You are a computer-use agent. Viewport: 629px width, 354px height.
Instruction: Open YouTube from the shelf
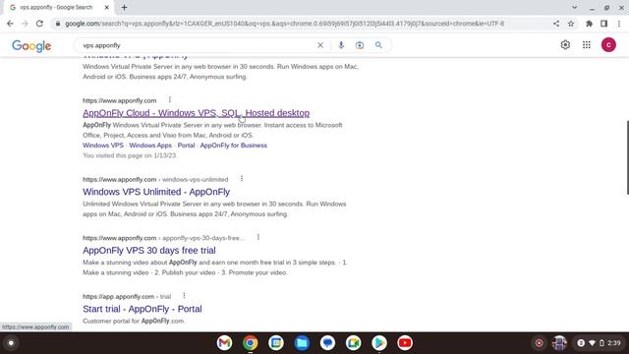coord(405,343)
